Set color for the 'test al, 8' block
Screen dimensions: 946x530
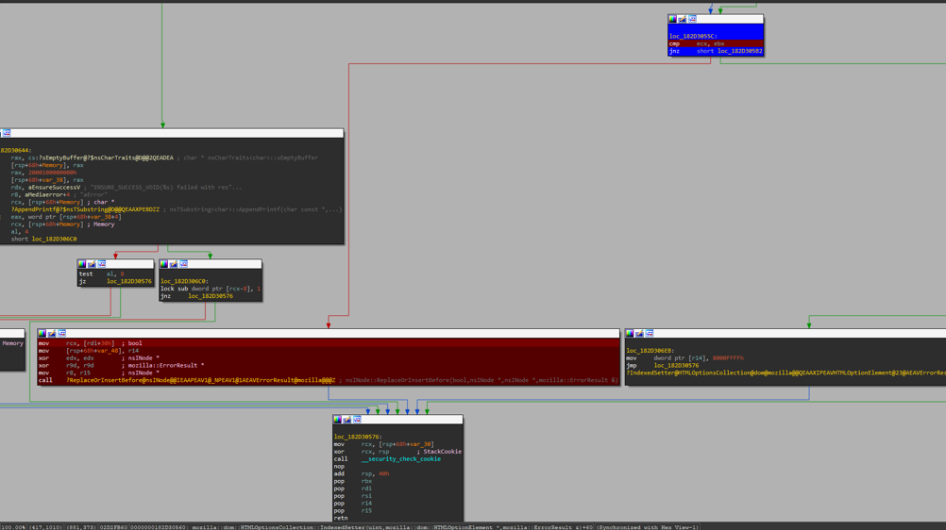(x=81, y=264)
